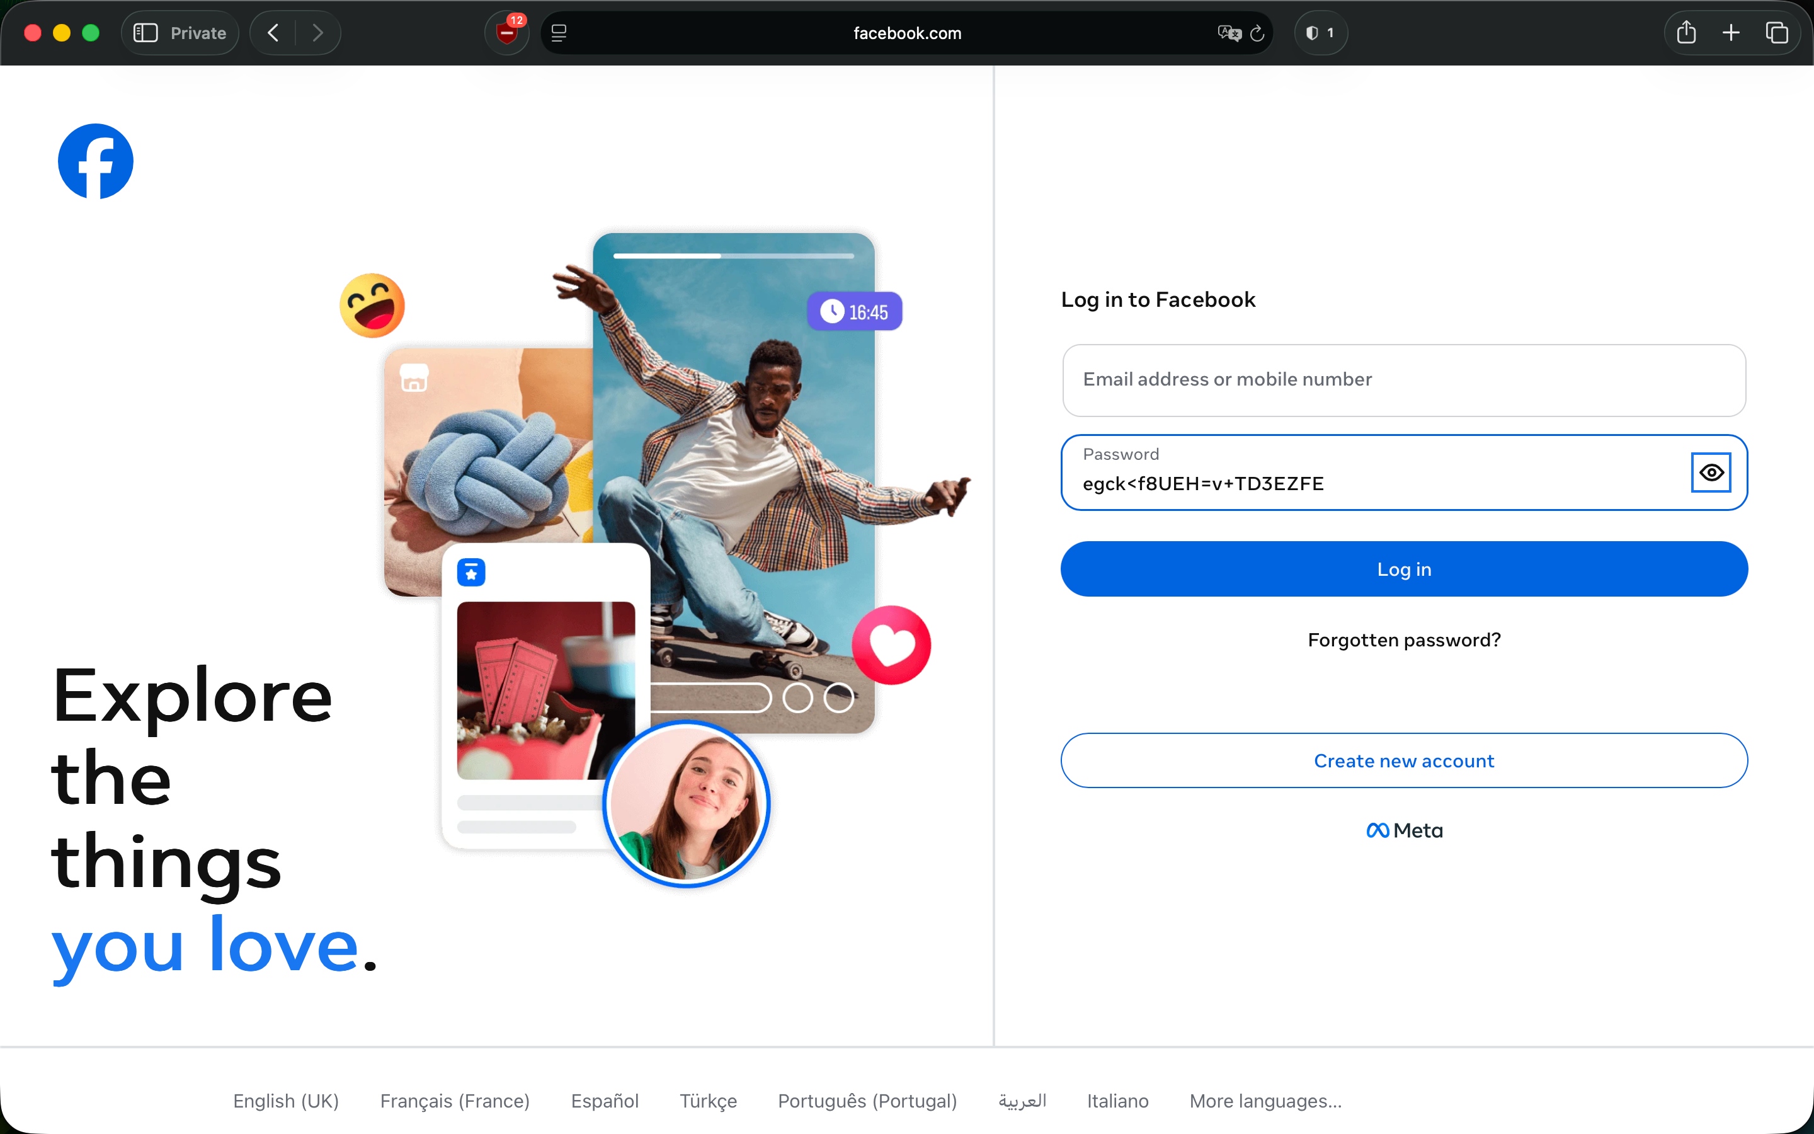This screenshot has width=1814, height=1134.
Task: Click the Log in button
Action: [x=1404, y=570]
